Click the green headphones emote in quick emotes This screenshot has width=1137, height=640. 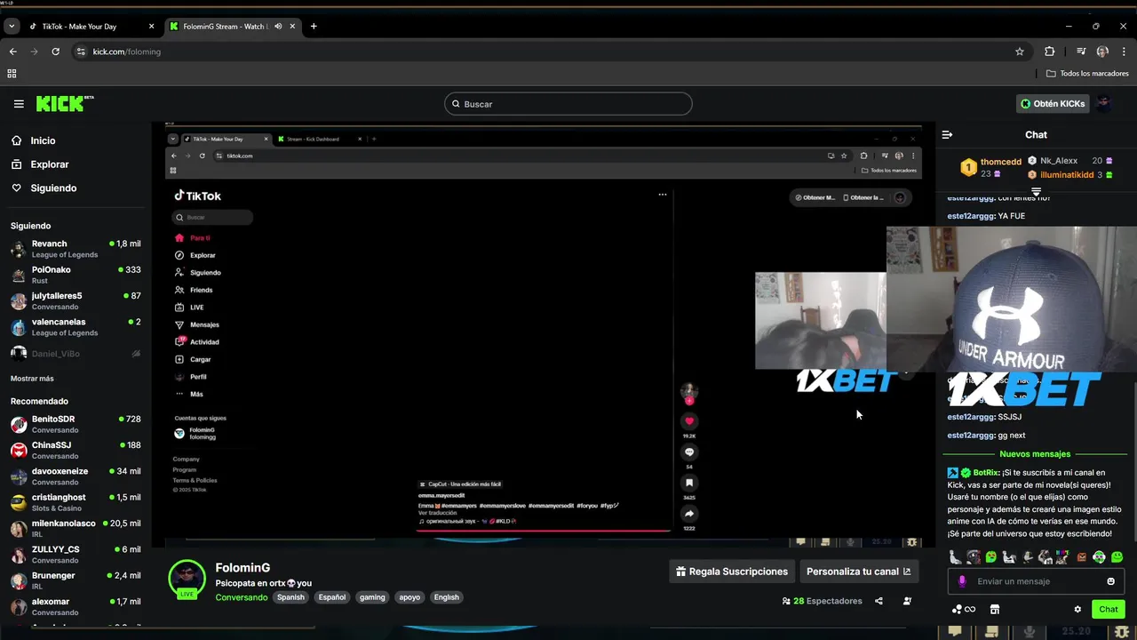point(1100,557)
